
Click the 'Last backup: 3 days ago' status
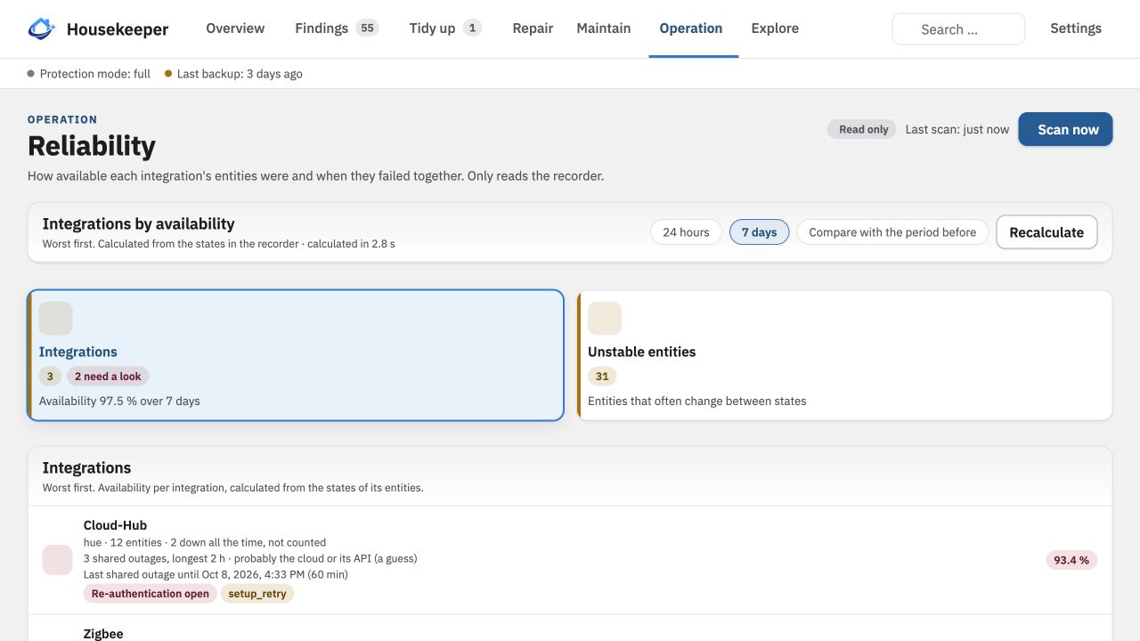click(x=233, y=74)
